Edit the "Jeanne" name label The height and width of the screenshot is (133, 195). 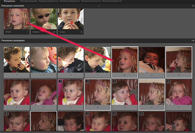point(36,32)
